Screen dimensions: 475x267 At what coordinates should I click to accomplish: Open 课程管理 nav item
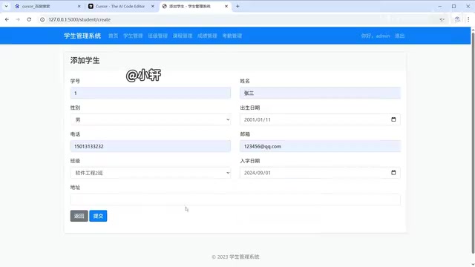click(183, 36)
